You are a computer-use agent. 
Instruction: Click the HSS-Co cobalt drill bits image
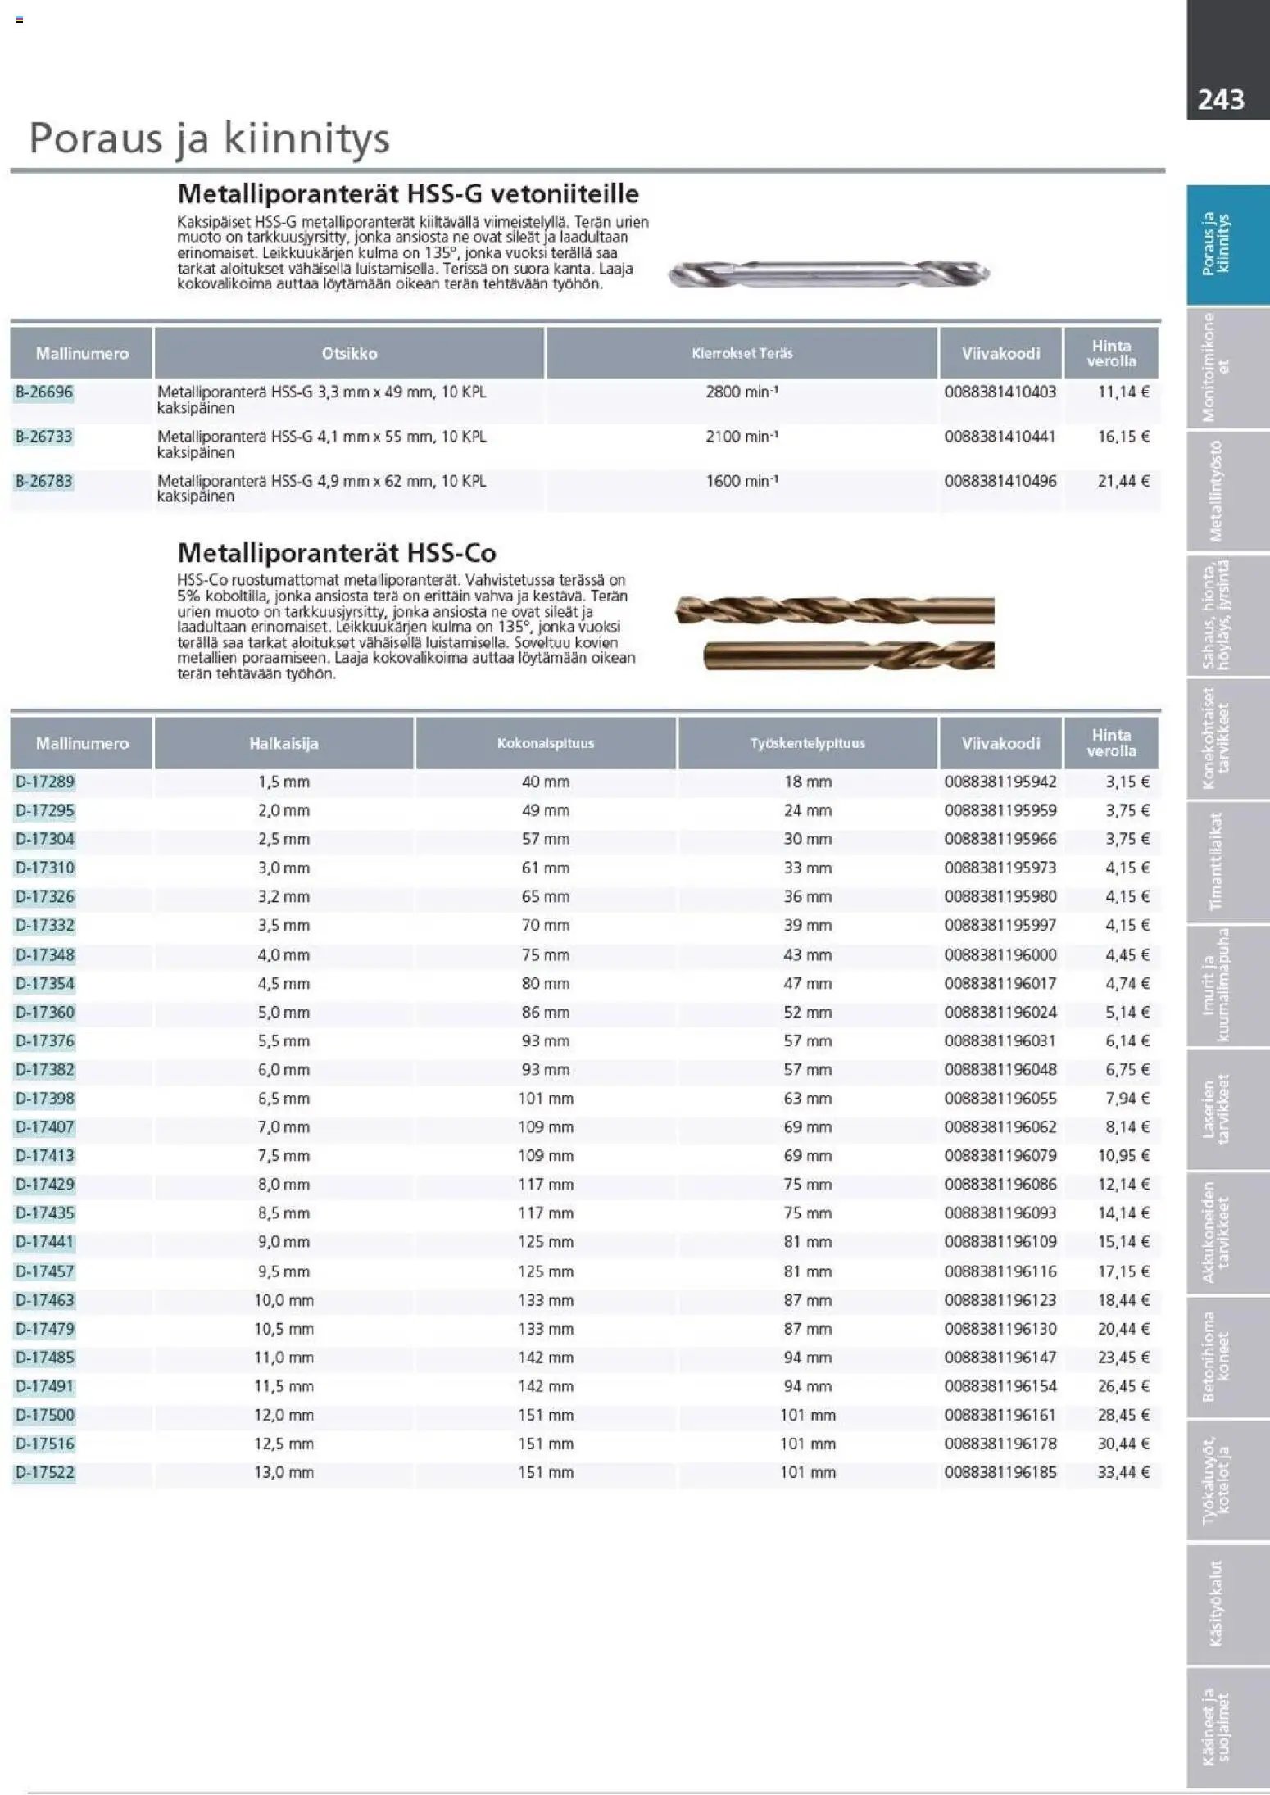click(834, 633)
